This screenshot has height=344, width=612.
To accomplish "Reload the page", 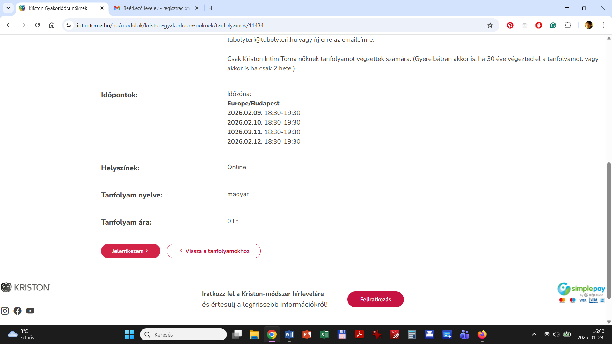I will [x=37, y=25].
